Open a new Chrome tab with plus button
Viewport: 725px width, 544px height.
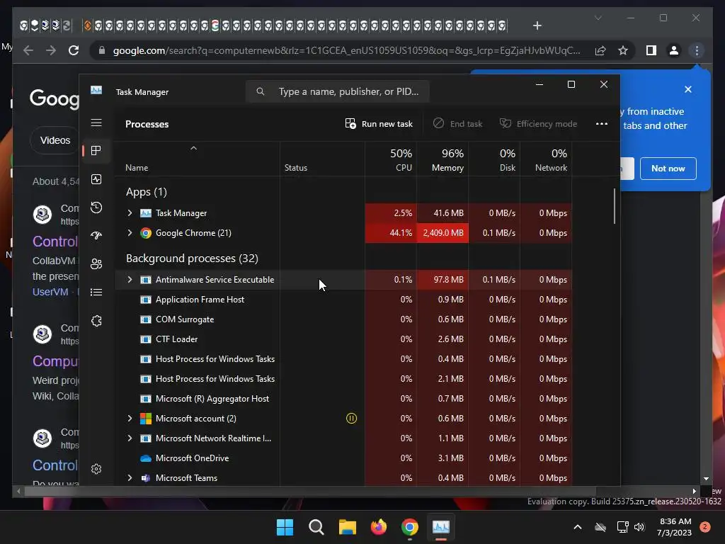click(537, 25)
